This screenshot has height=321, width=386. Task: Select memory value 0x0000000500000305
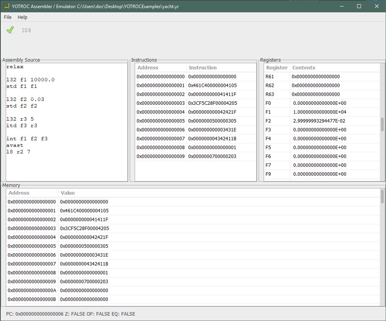click(x=84, y=246)
